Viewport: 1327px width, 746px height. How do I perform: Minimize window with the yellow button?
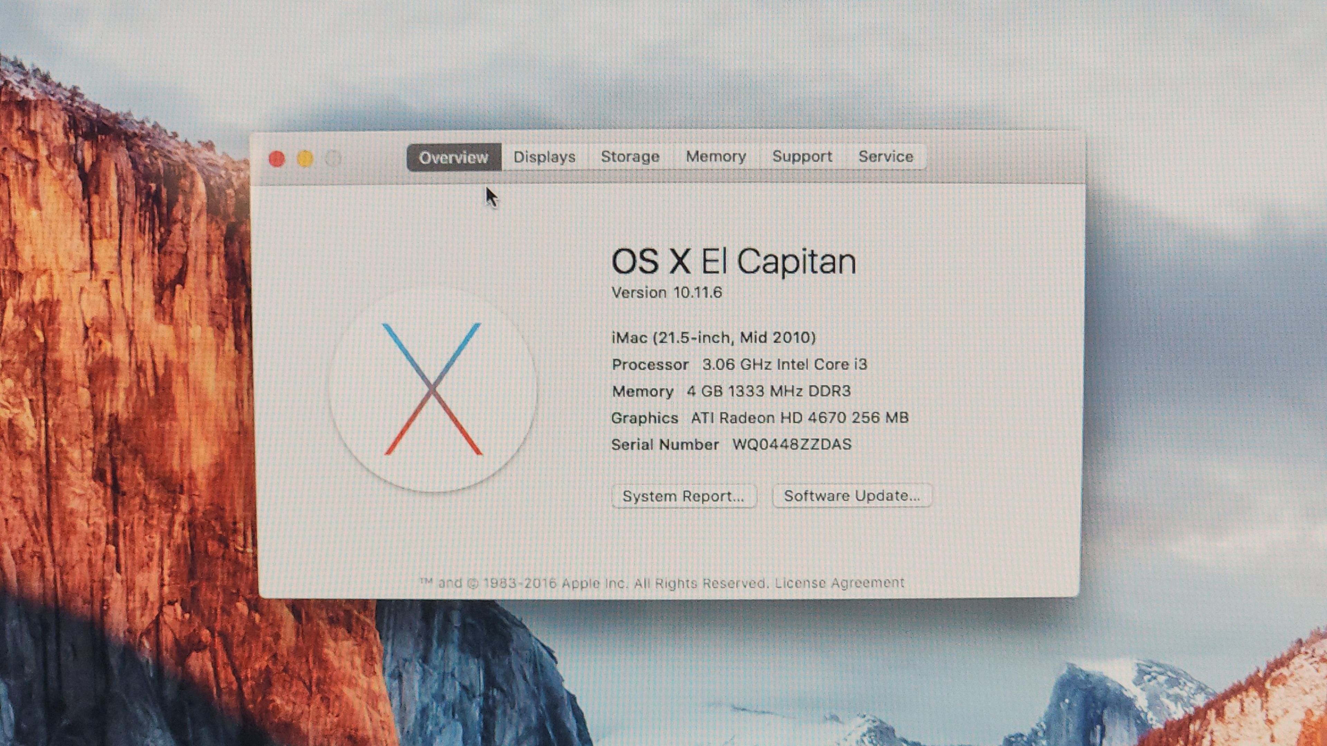[x=305, y=159]
